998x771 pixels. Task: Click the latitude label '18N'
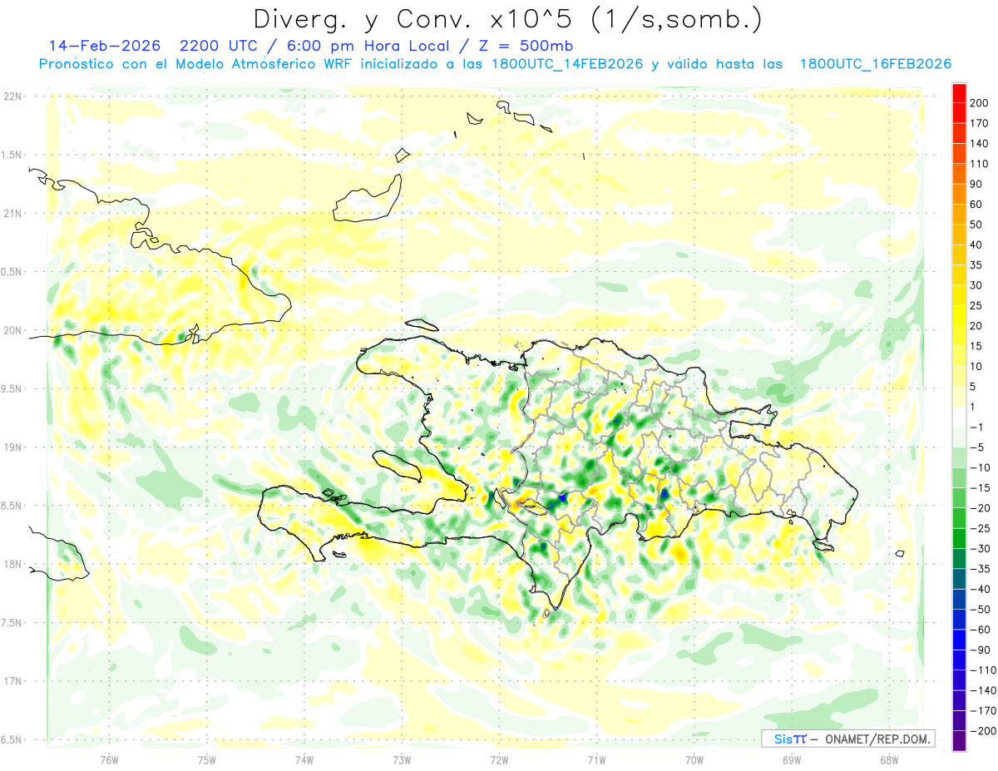(13, 564)
